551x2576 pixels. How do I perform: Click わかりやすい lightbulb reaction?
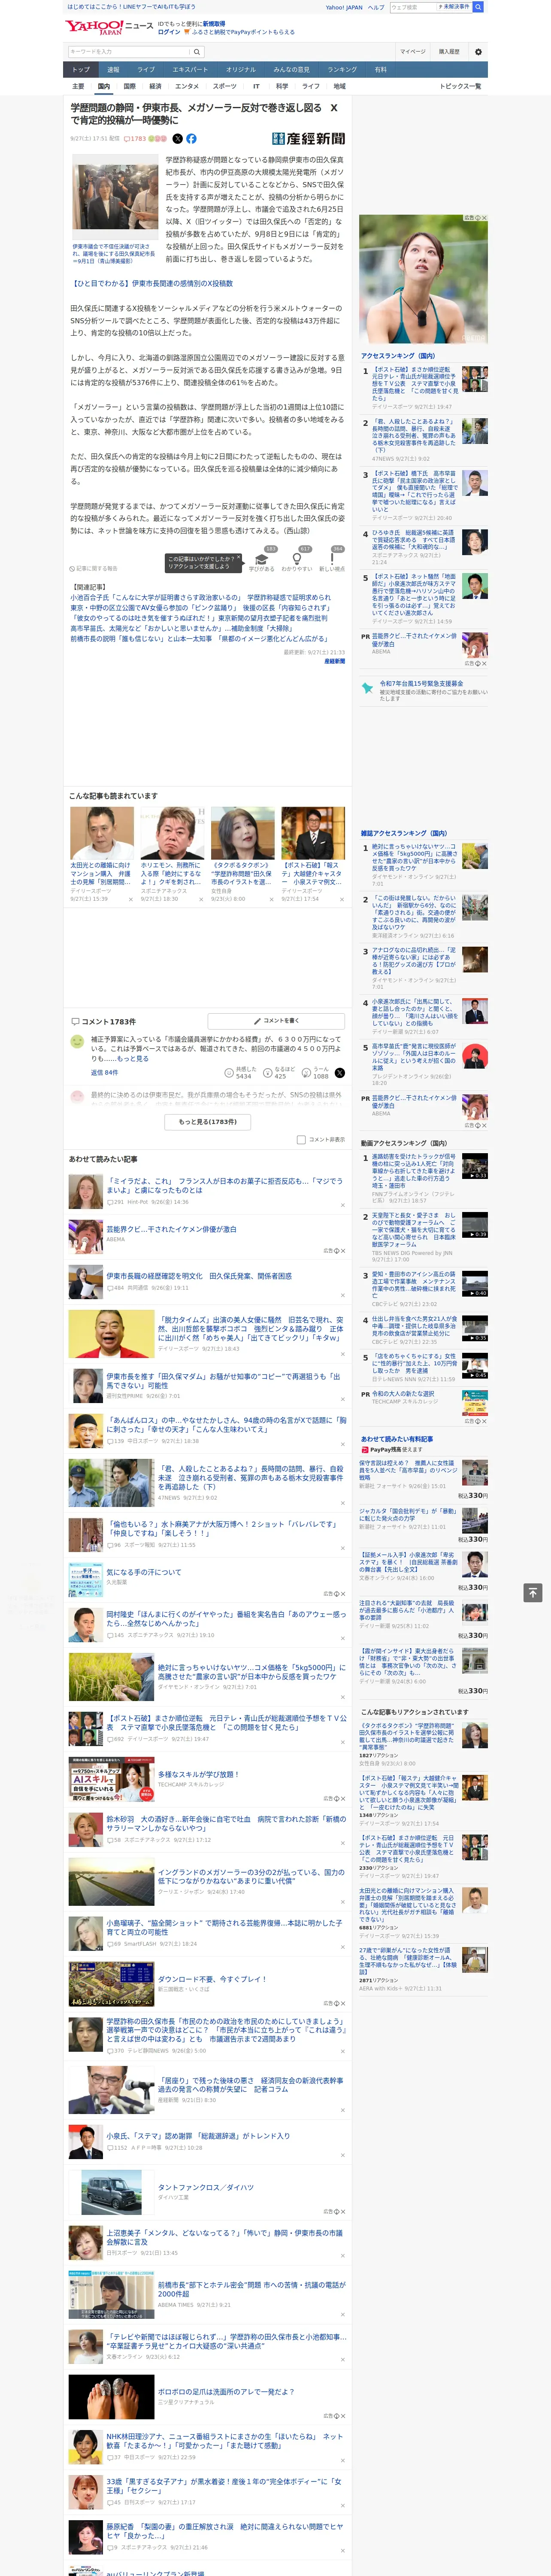tap(297, 561)
